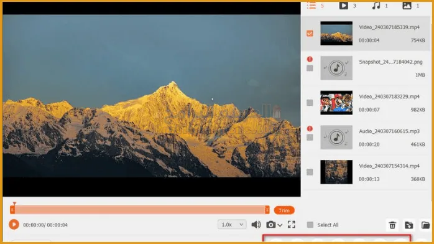Click the trim end handle
Viewport: 434px width, 244px height.
[267, 210]
